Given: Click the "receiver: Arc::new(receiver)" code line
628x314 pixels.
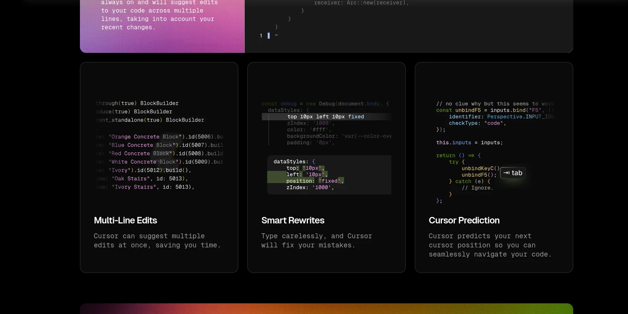Looking at the screenshot, I should click(x=361, y=3).
